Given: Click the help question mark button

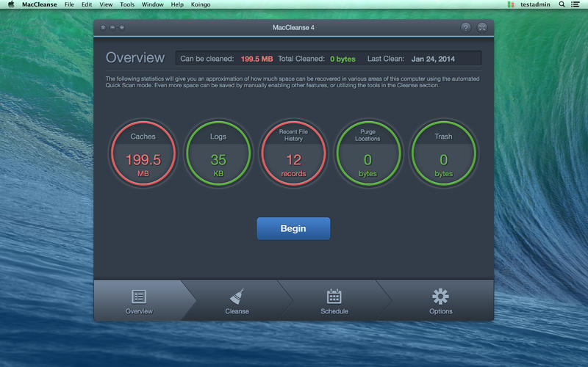Looking at the screenshot, I should [466, 27].
